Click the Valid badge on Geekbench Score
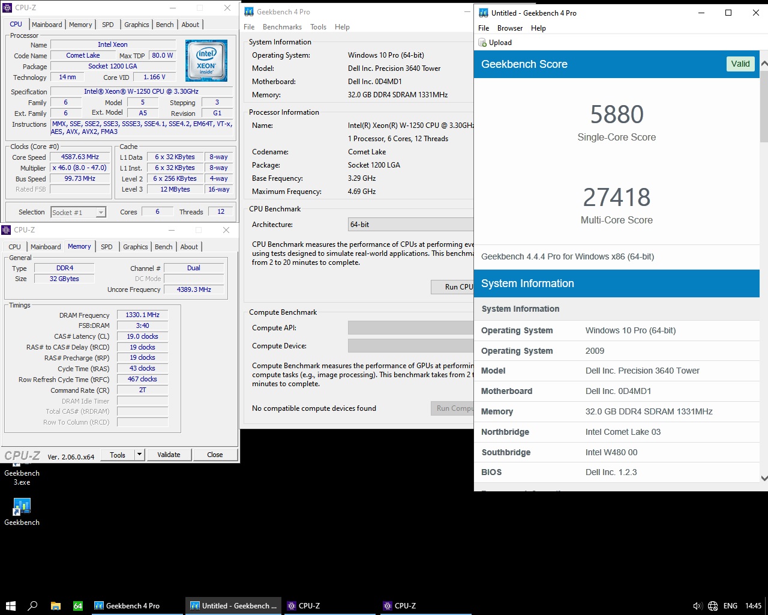This screenshot has width=768, height=615. (740, 64)
